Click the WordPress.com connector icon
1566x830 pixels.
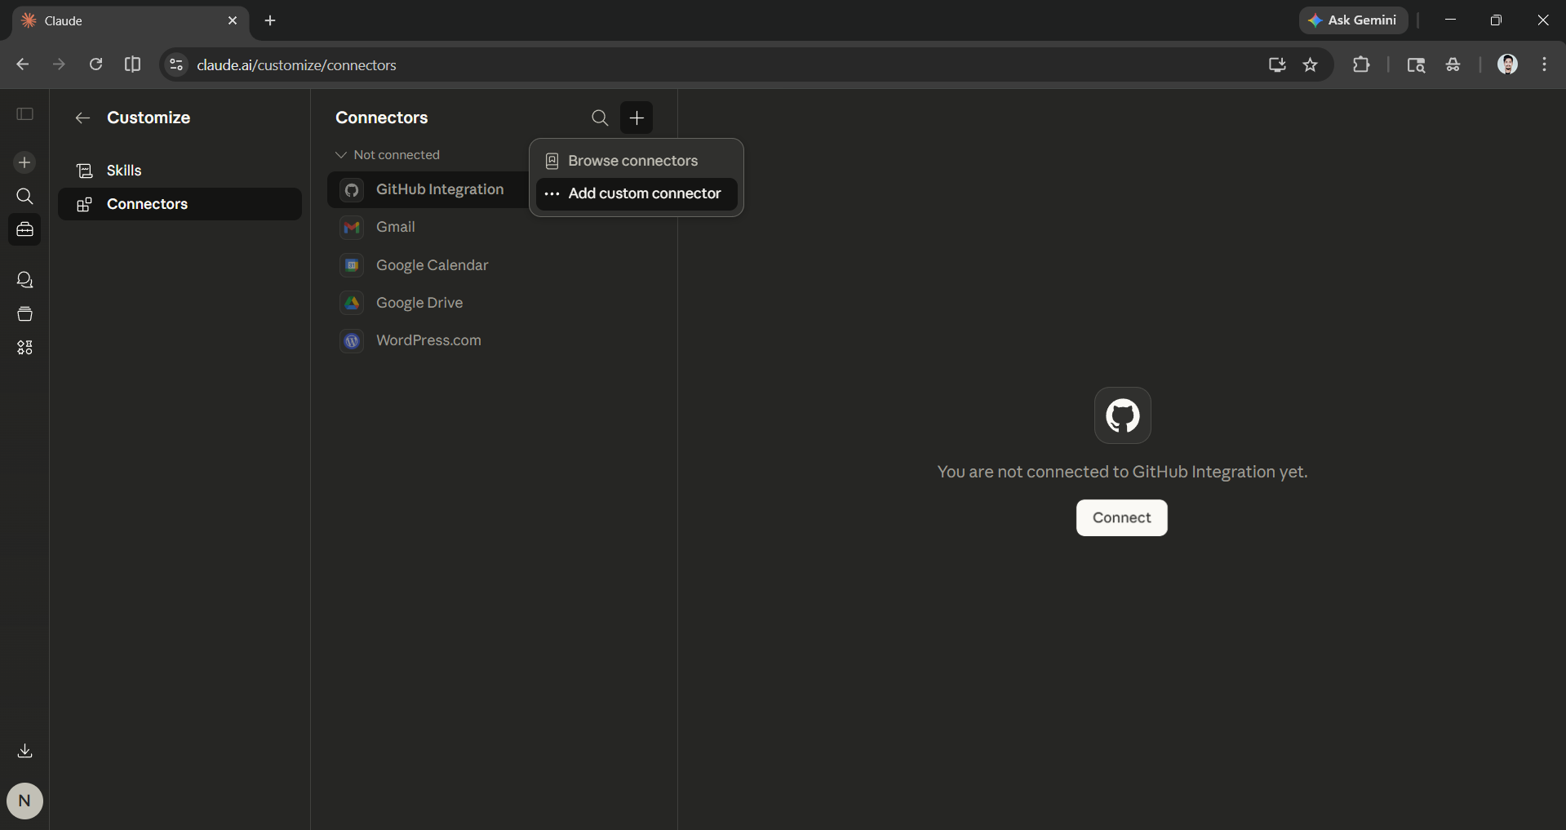(352, 341)
